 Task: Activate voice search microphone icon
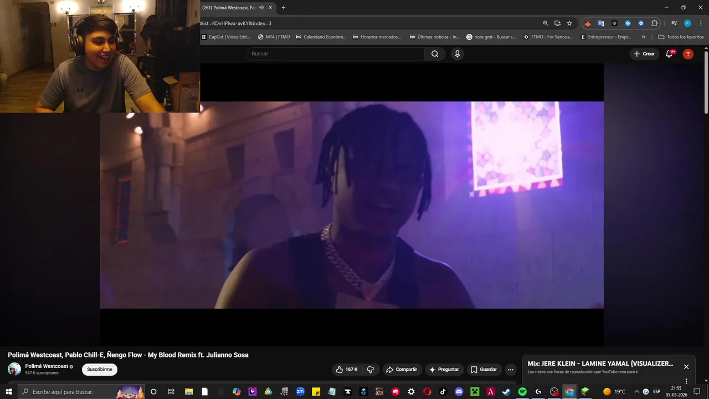tap(457, 54)
